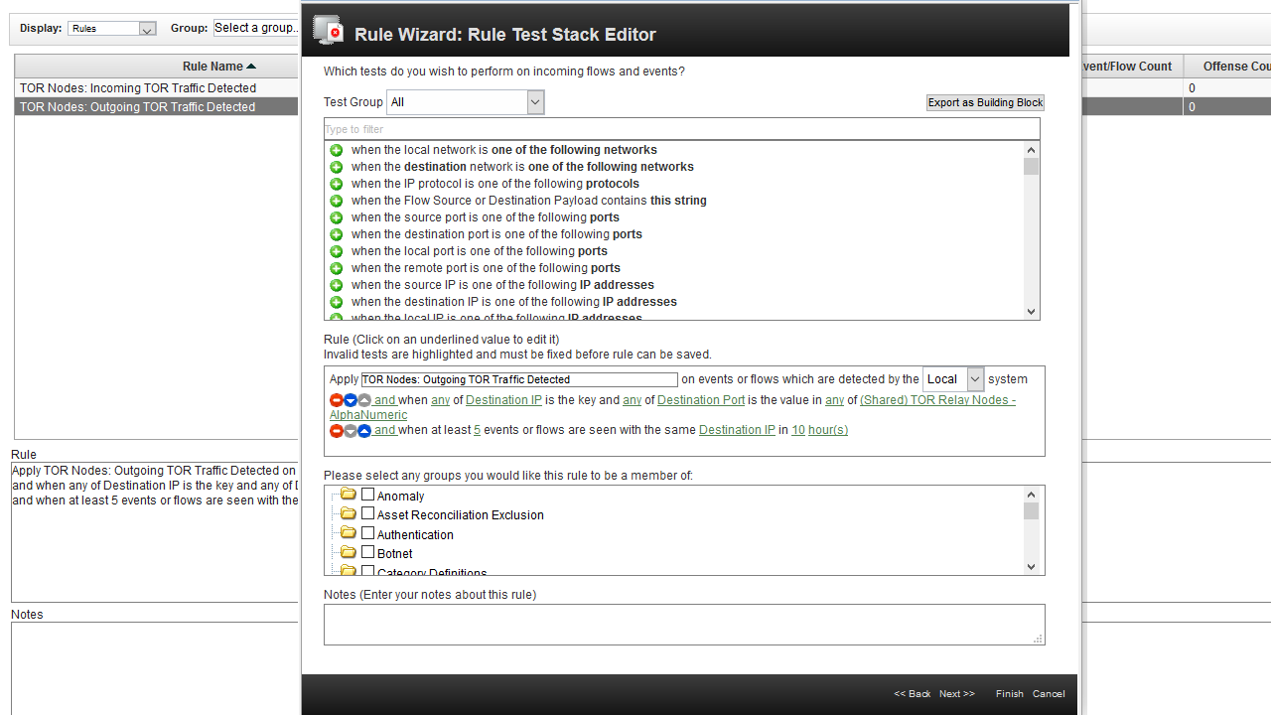1271x715 pixels.
Task: Add the "destination network" test to the rule
Action: tap(337, 167)
